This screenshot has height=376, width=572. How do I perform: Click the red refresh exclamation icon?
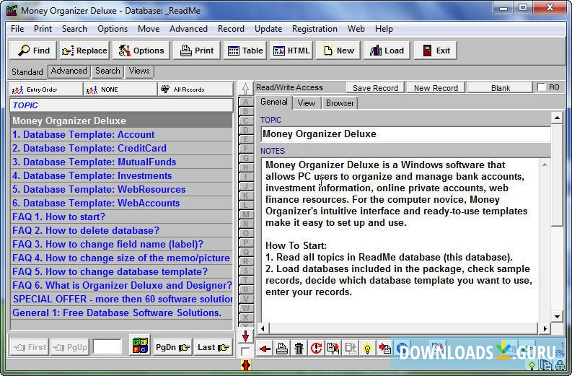(x=316, y=349)
